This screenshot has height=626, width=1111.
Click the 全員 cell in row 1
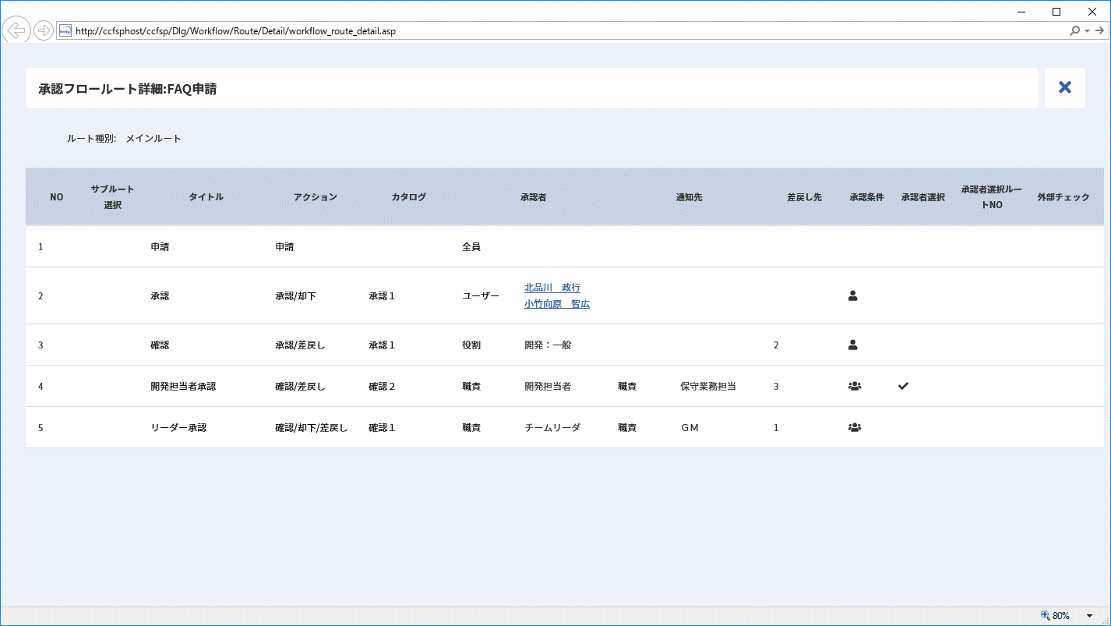tap(471, 246)
